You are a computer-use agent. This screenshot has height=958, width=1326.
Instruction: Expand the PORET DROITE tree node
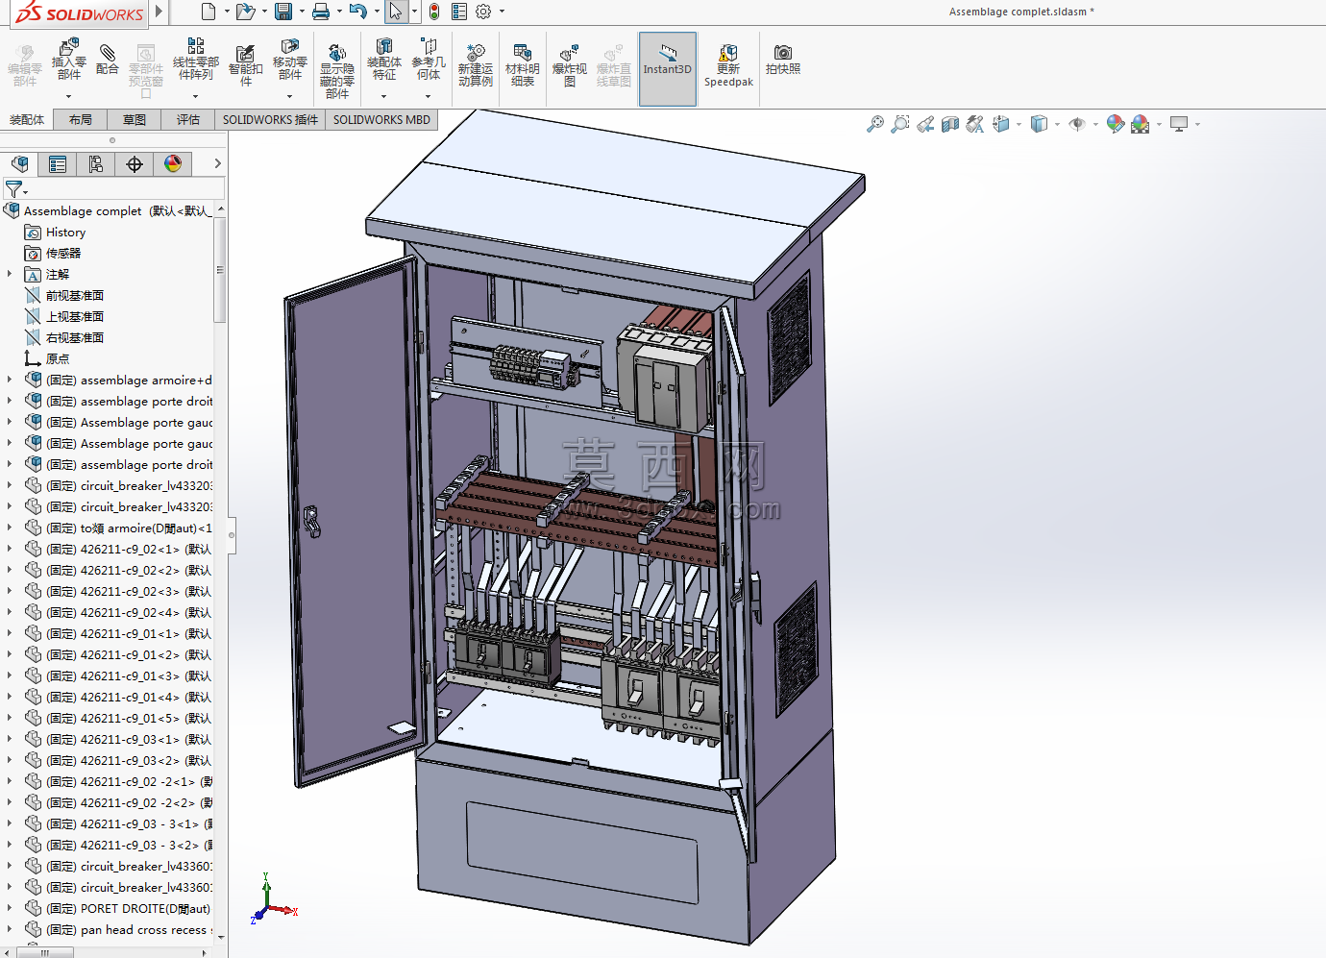10,908
